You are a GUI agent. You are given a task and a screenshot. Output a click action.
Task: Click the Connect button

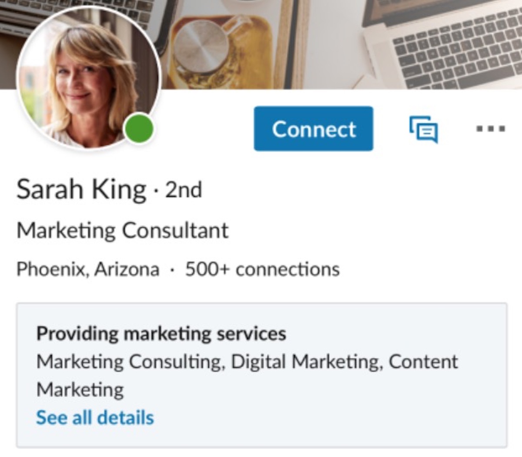pyautogui.click(x=313, y=129)
